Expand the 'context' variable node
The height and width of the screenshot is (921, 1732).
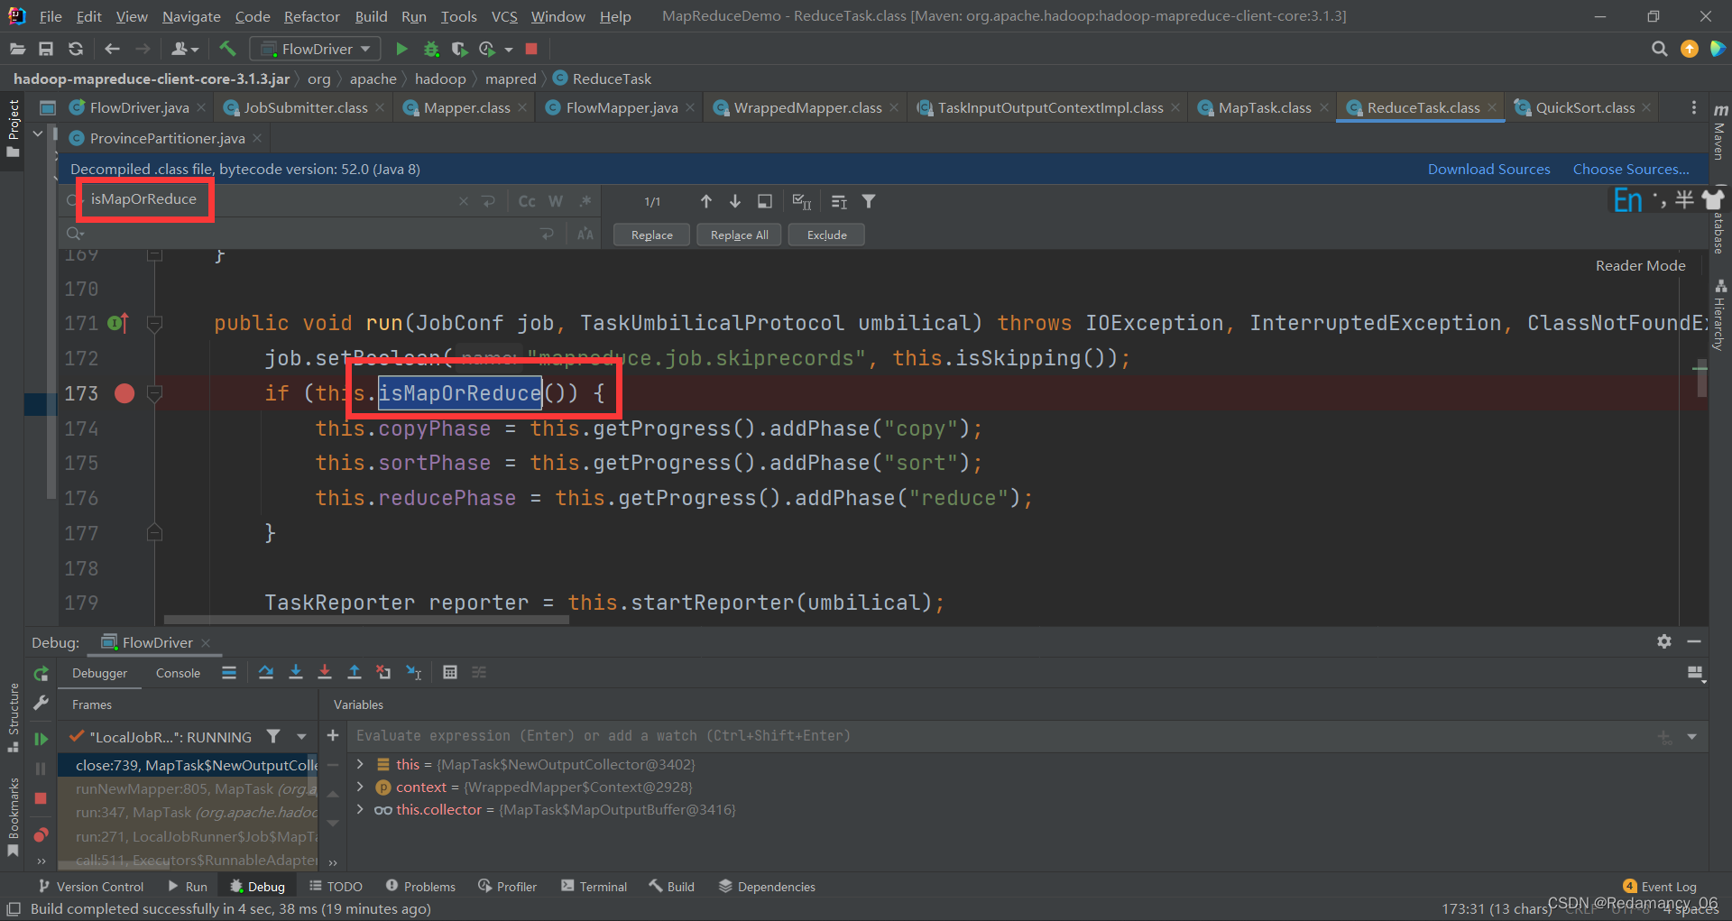point(360,787)
